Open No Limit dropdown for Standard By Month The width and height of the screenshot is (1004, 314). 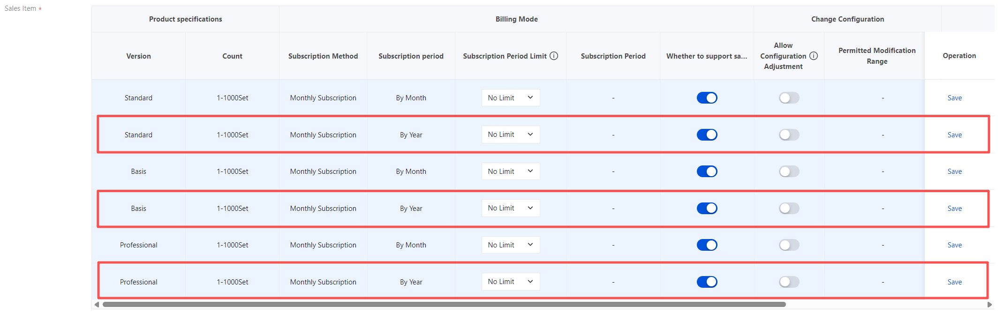pyautogui.click(x=510, y=98)
